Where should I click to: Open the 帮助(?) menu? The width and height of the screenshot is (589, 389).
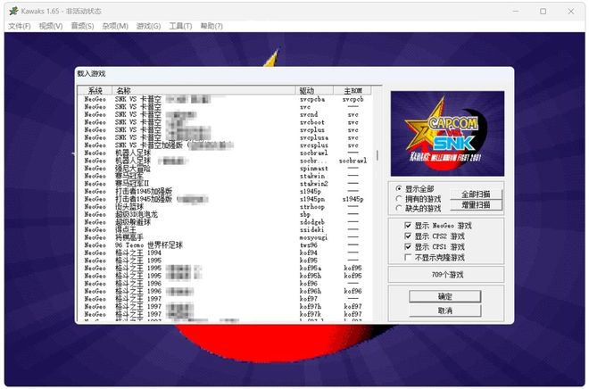pos(212,26)
